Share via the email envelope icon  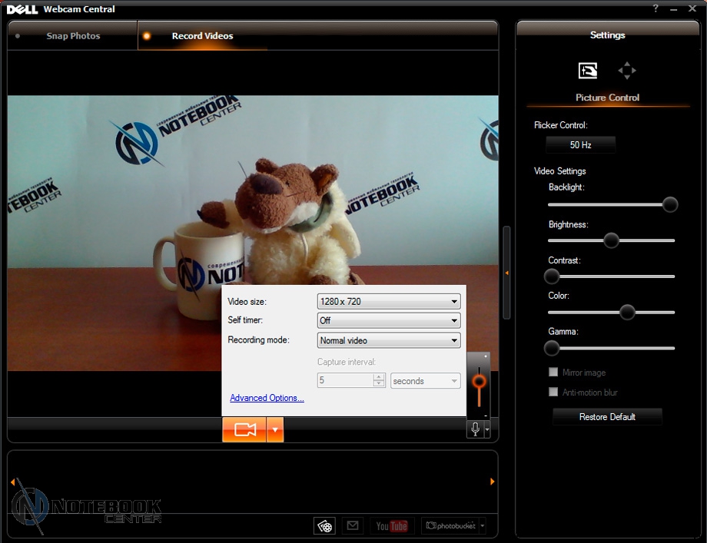[352, 526]
